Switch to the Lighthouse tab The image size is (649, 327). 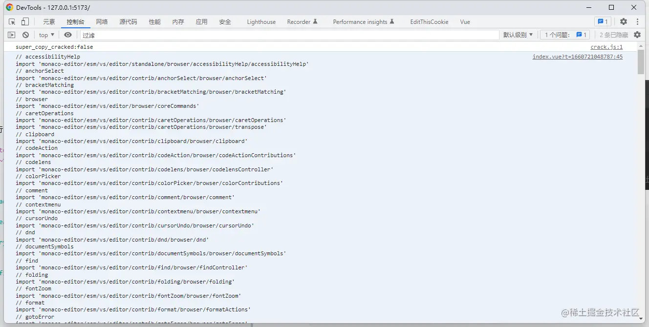(261, 22)
